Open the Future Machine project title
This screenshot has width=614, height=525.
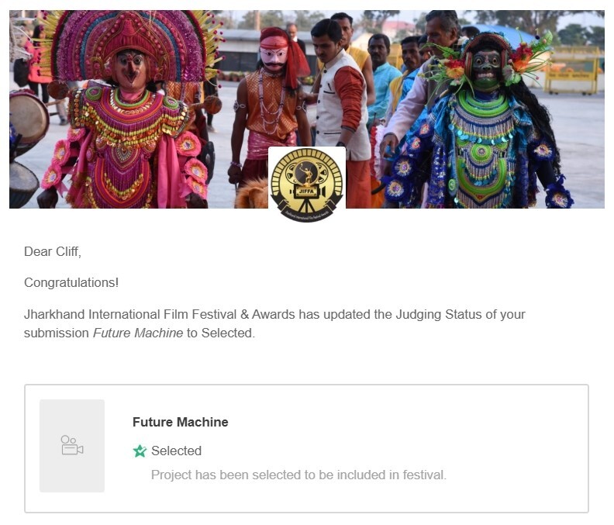(x=180, y=422)
